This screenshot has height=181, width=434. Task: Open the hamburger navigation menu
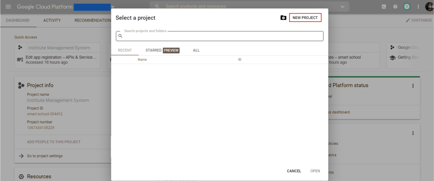(x=8, y=7)
